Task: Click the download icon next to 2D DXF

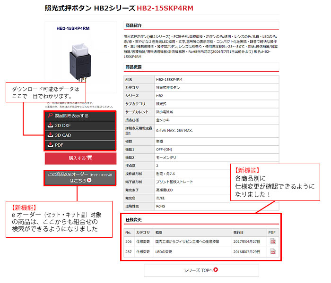Action: 50,125
